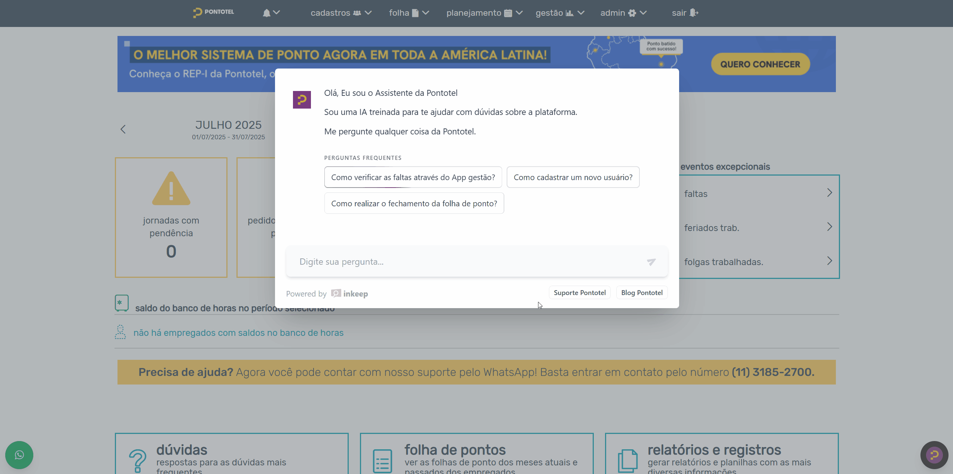Click the JULHO 2025 period heading
Viewport: 953px width, 474px height.
(228, 125)
